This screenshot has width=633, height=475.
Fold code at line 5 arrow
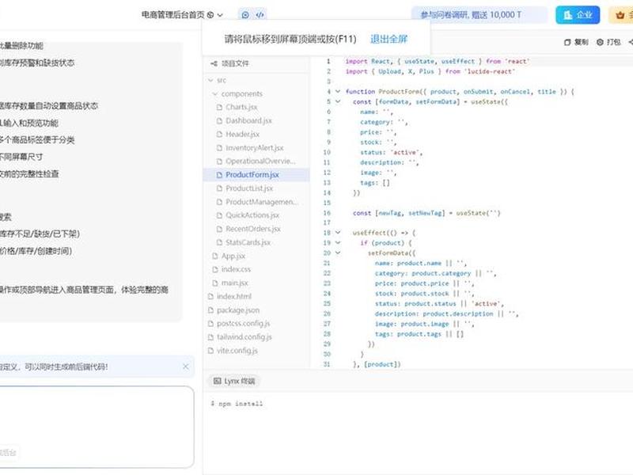pos(338,102)
